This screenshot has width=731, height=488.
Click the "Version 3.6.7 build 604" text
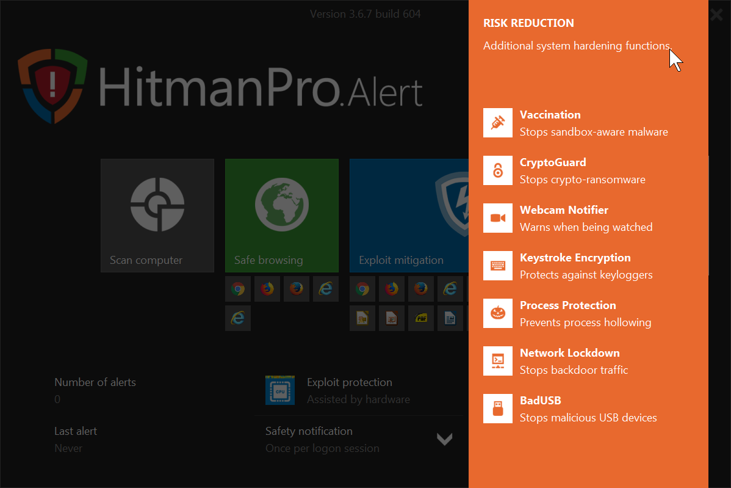(x=365, y=14)
